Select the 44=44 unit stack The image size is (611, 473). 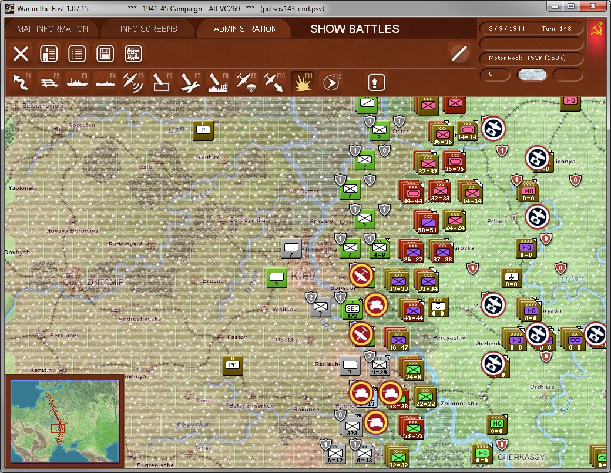coord(412,192)
